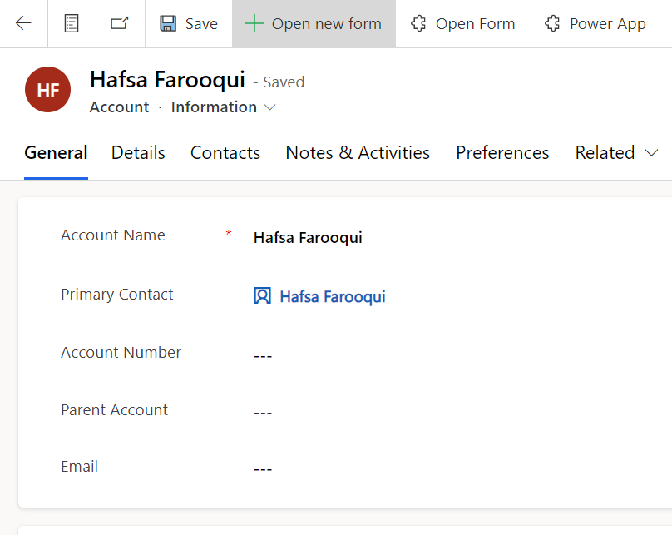Click the Power App puzzle icon
Viewport: 672px width, 535px height.
pyautogui.click(x=552, y=24)
